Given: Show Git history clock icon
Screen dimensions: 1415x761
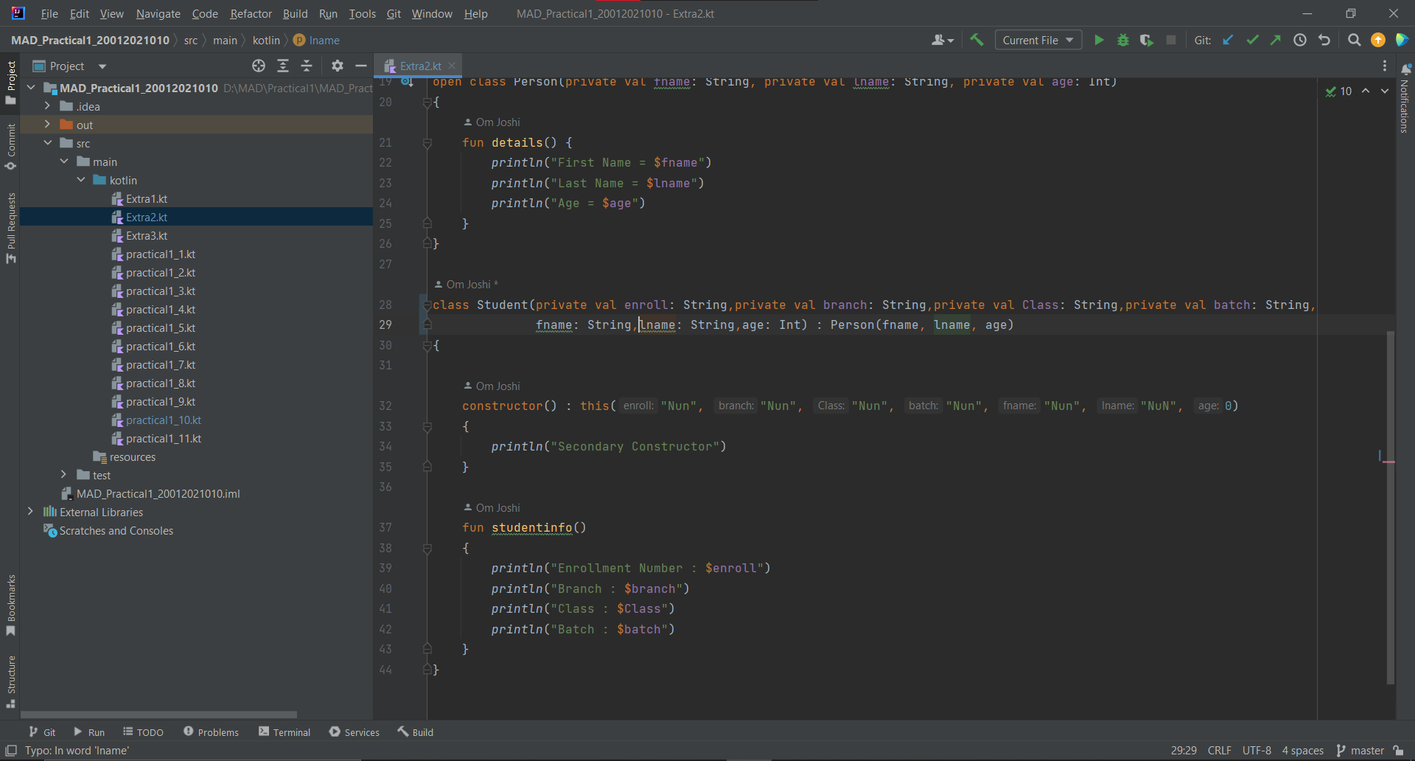Looking at the screenshot, I should tap(1300, 41).
